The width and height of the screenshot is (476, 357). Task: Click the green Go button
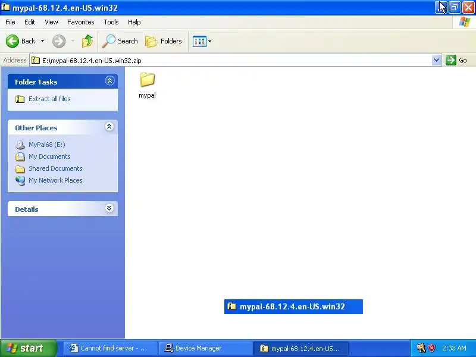tap(456, 60)
